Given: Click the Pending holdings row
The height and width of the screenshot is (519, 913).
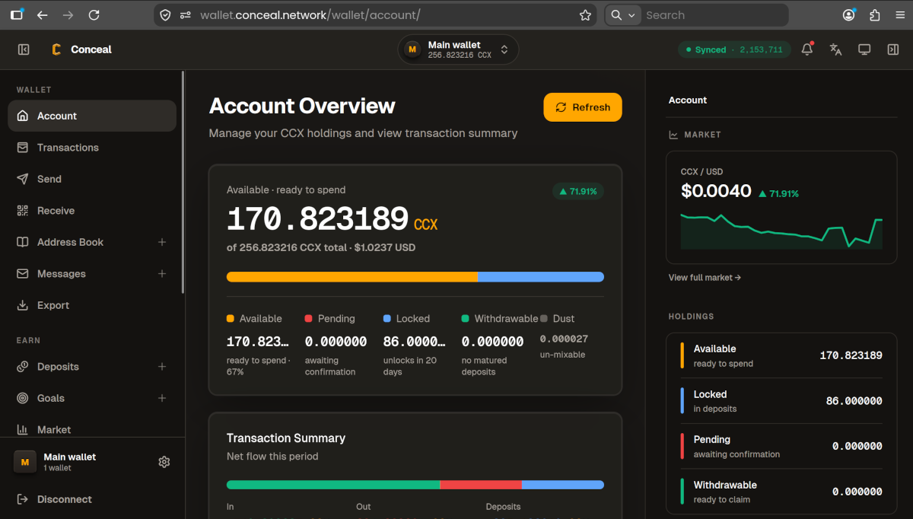Looking at the screenshot, I should pos(781,446).
